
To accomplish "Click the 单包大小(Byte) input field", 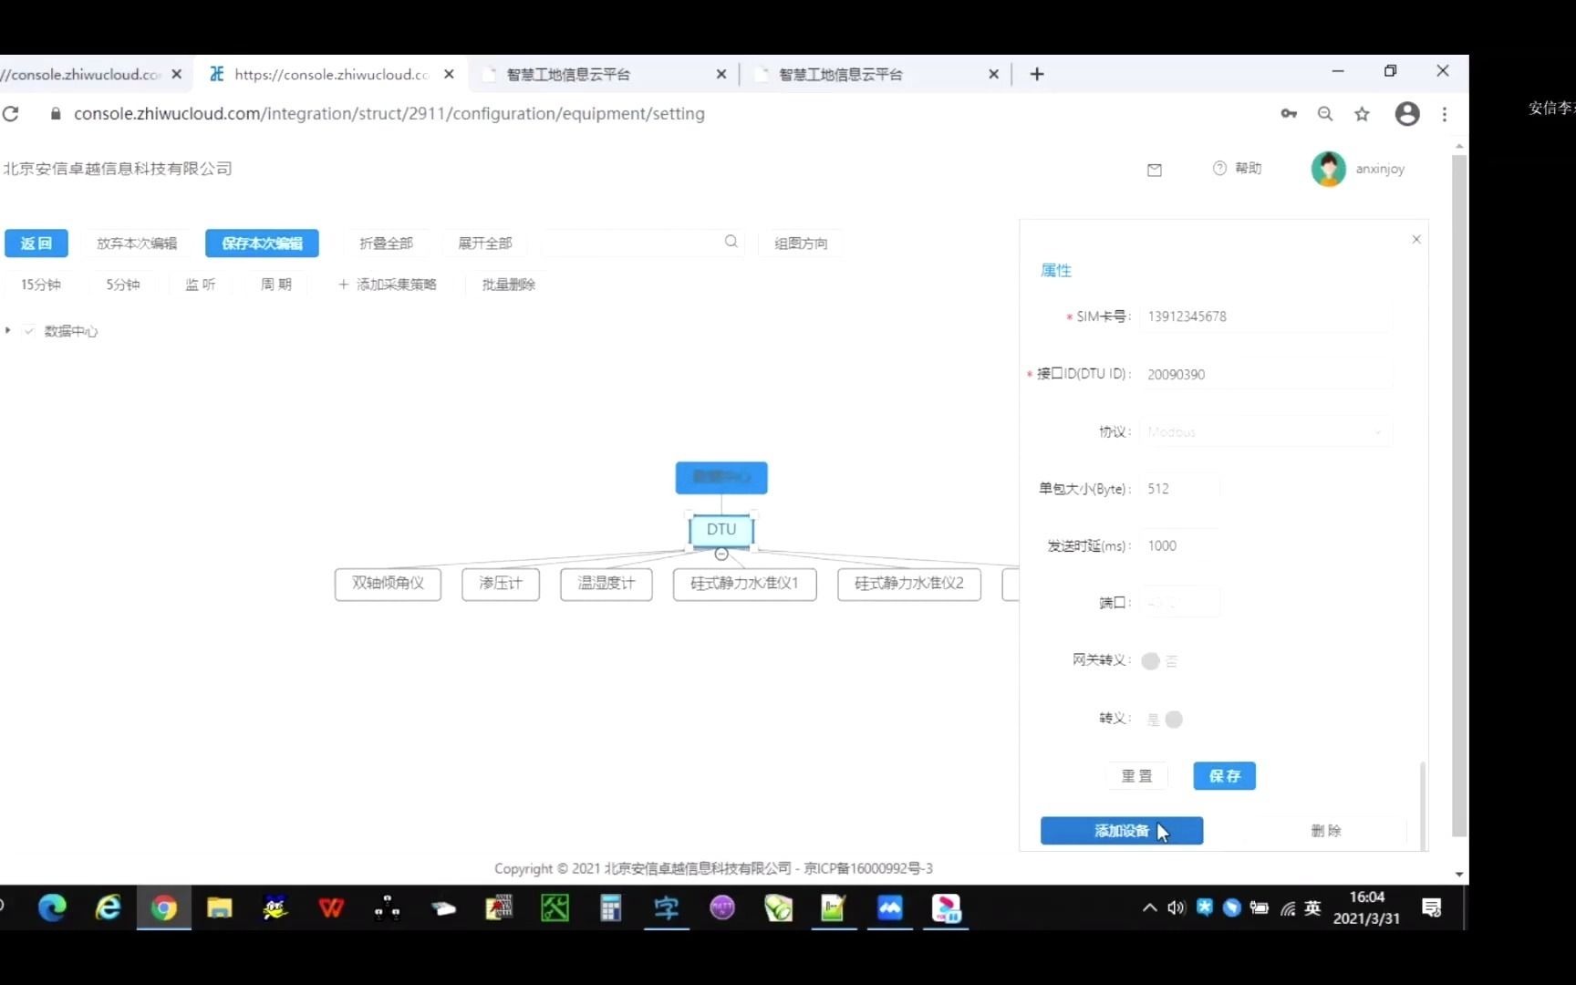I will pos(1180,489).
